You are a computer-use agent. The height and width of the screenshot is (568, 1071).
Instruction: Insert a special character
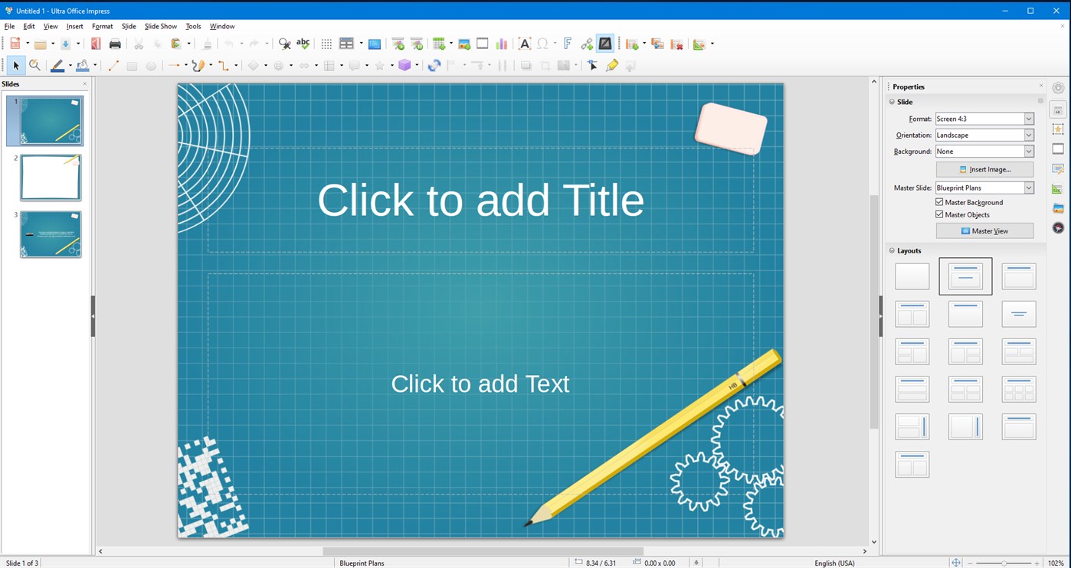(542, 44)
